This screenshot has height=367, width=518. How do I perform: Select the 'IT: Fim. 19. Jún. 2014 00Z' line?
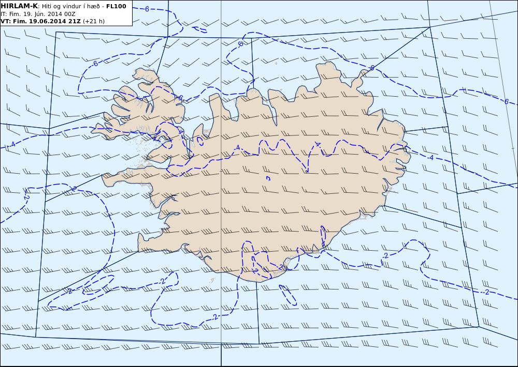tap(38, 14)
